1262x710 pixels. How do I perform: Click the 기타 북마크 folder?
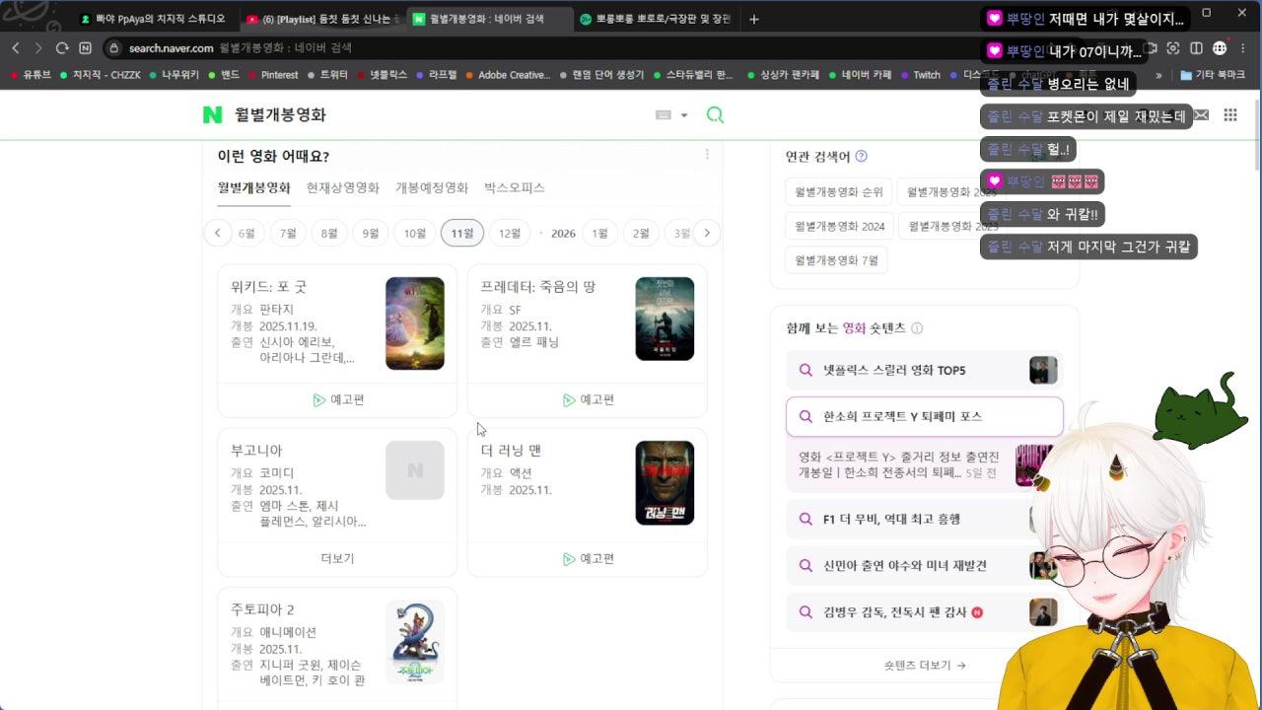point(1213,74)
